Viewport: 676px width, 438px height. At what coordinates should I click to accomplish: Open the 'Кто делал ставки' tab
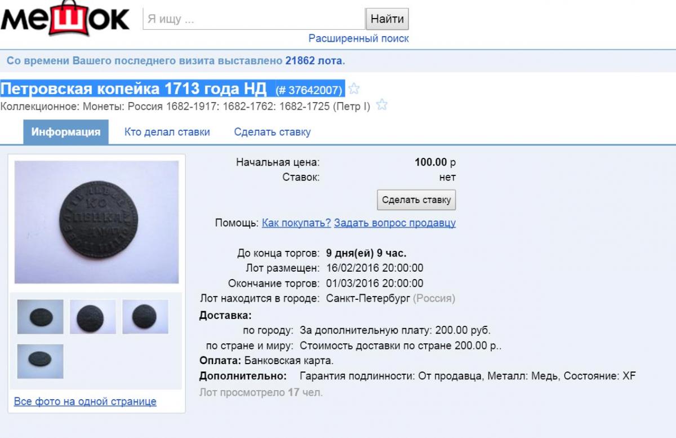pos(167,132)
